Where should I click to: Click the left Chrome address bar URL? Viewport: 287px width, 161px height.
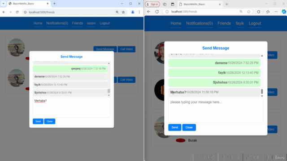pyautogui.click(x=42, y=12)
